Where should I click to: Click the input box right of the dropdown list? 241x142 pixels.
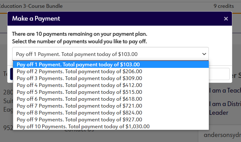click(219, 74)
